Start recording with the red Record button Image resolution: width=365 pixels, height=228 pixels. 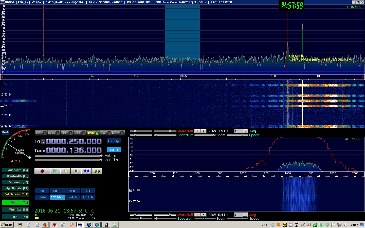[x=42, y=171]
